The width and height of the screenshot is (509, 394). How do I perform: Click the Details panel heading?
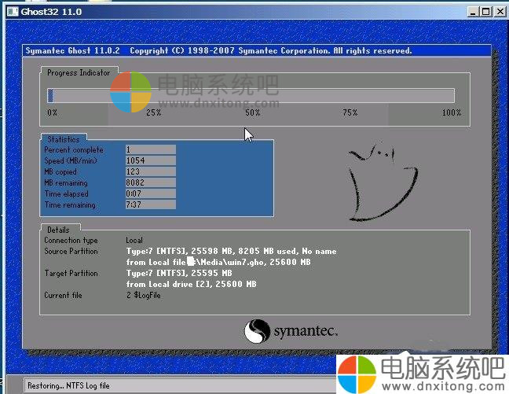pyautogui.click(x=58, y=230)
